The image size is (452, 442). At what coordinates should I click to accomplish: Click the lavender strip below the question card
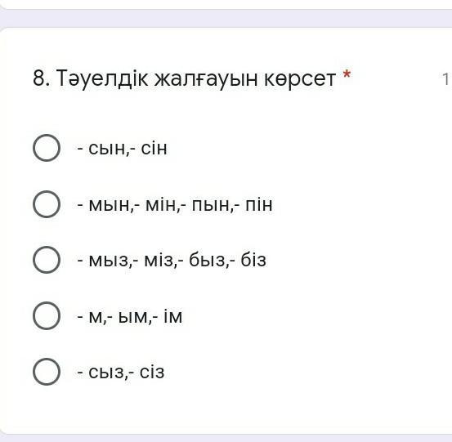click(226, 439)
